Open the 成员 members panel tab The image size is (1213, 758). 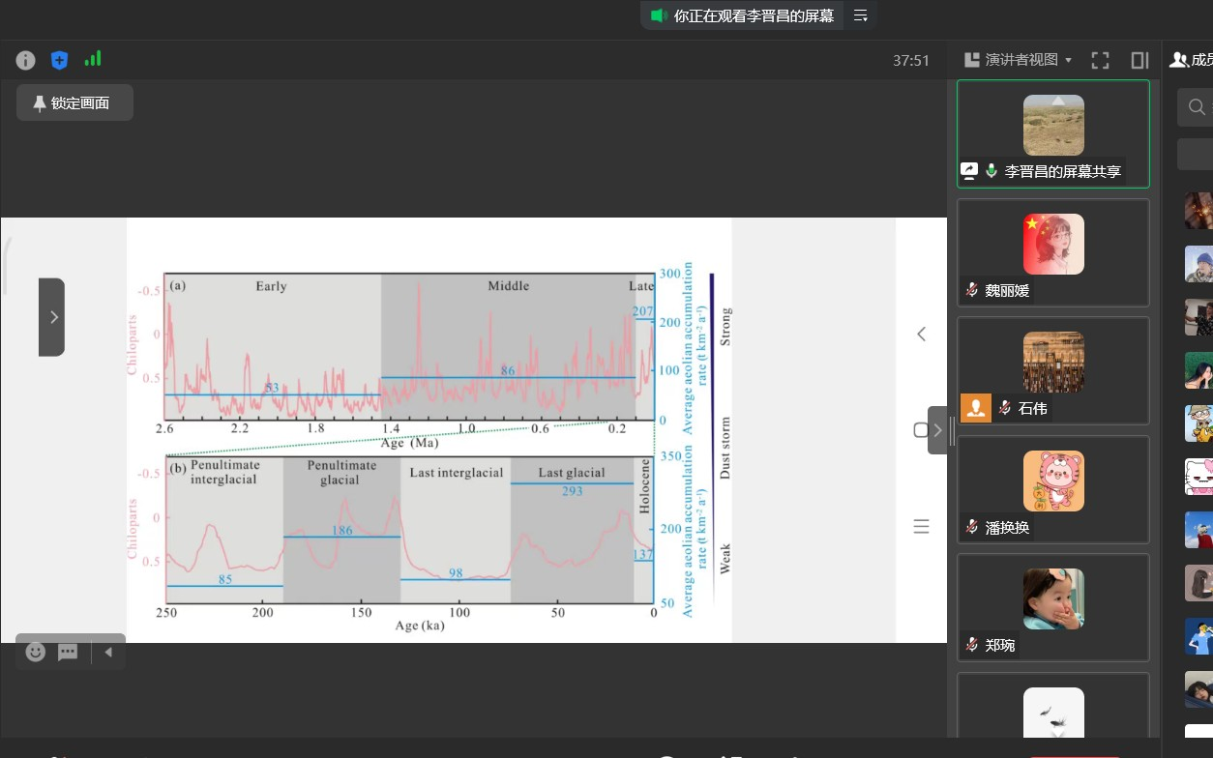click(x=1191, y=60)
